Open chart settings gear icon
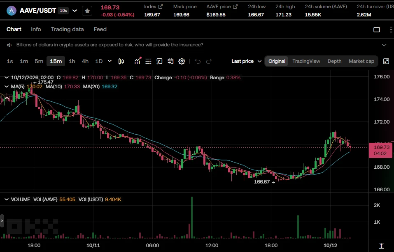The width and height of the screenshot is (394, 252). [x=182, y=61]
